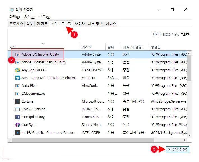The image size is (199, 162).
Task: Click the YettieSoft publisher cell
Action: tap(89, 78)
